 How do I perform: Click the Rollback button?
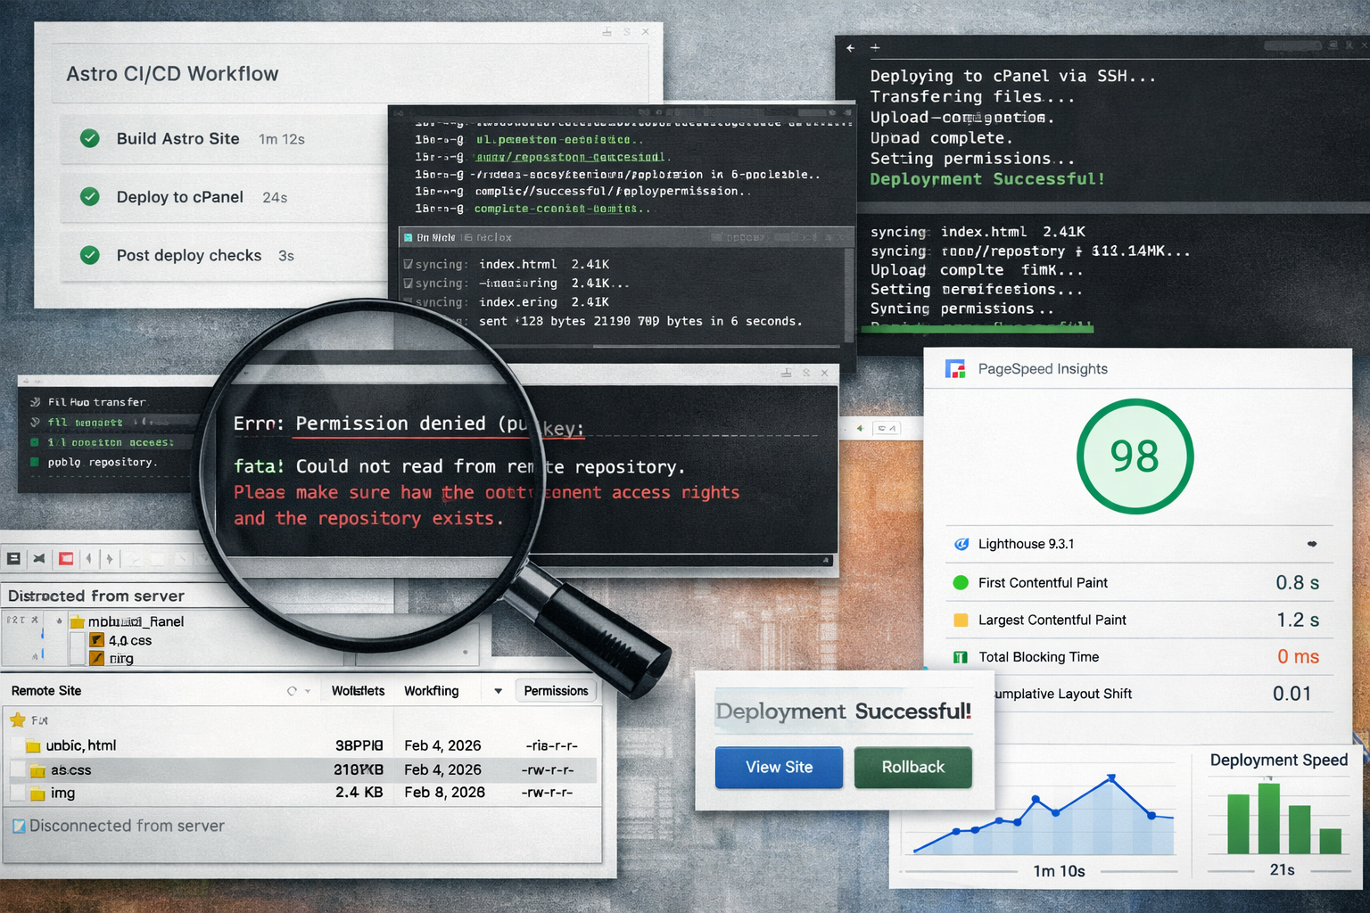pyautogui.click(x=912, y=767)
